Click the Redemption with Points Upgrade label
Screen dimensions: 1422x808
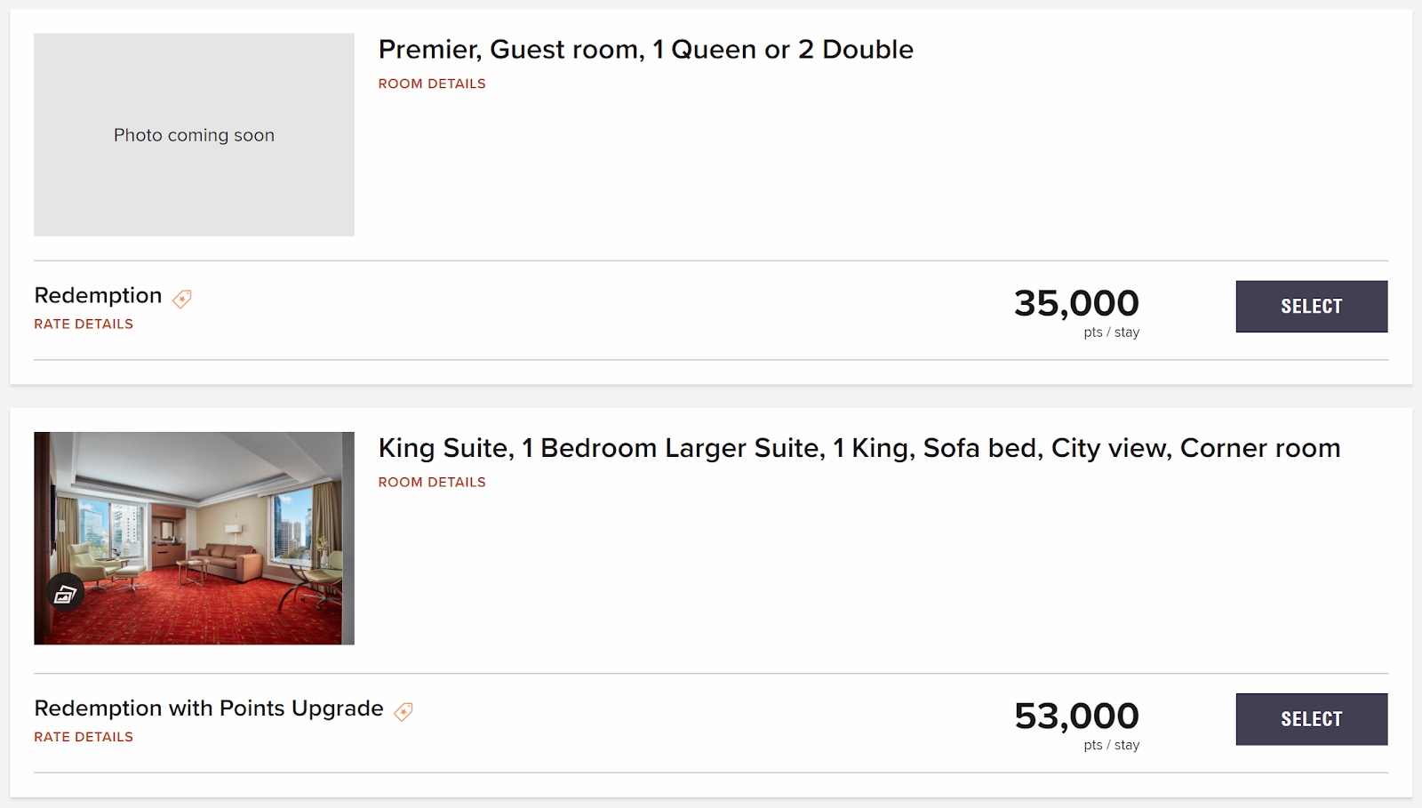click(x=208, y=708)
